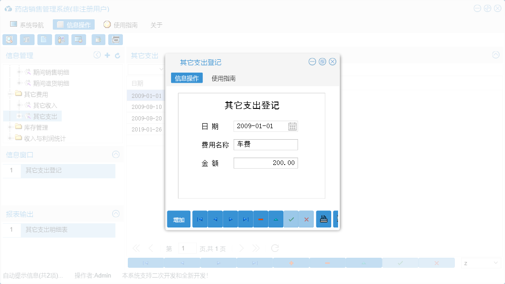Select the user management toolbar icon

click(61, 40)
